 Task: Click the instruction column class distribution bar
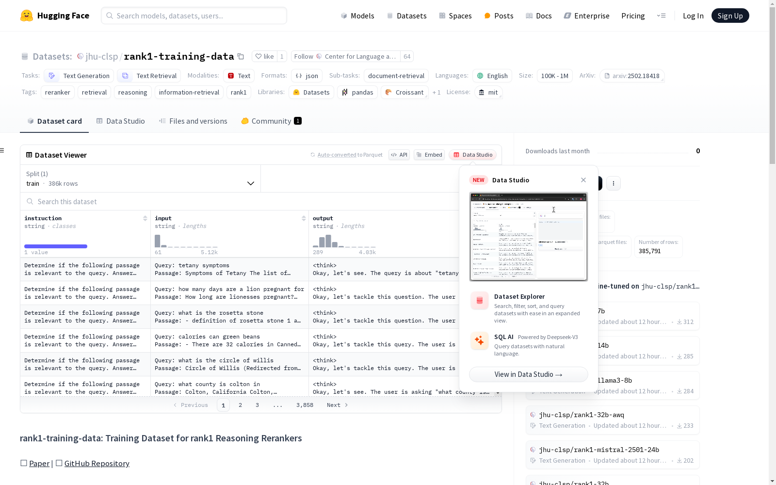(56, 246)
